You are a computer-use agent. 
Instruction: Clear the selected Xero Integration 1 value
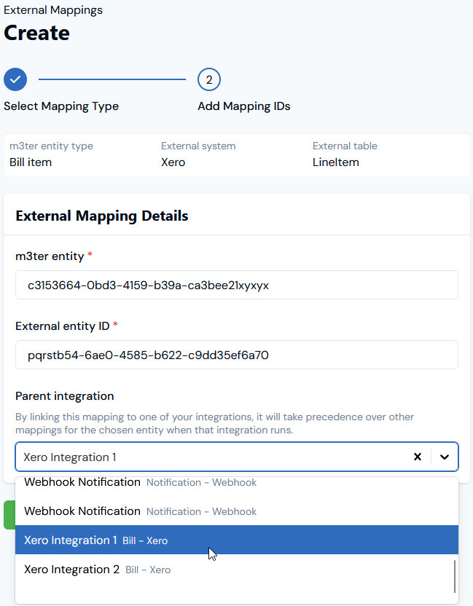[418, 457]
